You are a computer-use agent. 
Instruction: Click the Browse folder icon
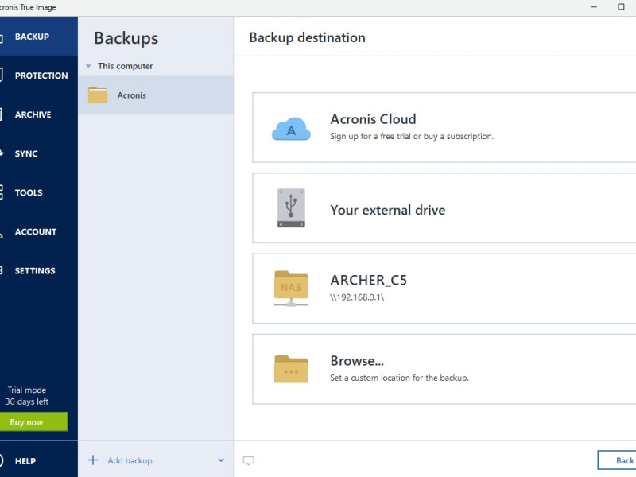291,369
